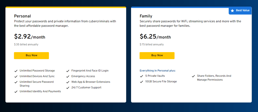The height and width of the screenshot is (112, 258).
Task: Click checkmark beside 10GB Secure File Storage
Action: (x=142, y=82)
